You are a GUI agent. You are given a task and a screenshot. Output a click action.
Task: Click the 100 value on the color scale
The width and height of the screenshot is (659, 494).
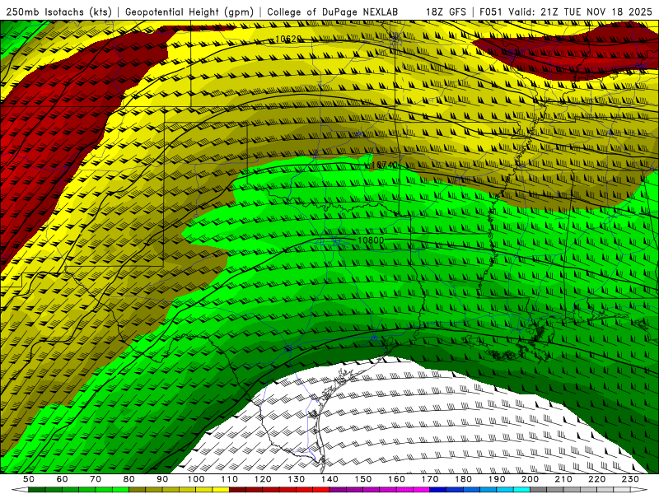196,479
